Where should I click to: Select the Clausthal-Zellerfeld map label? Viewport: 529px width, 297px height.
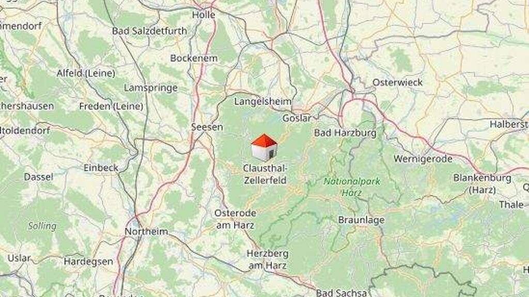coord(265,174)
